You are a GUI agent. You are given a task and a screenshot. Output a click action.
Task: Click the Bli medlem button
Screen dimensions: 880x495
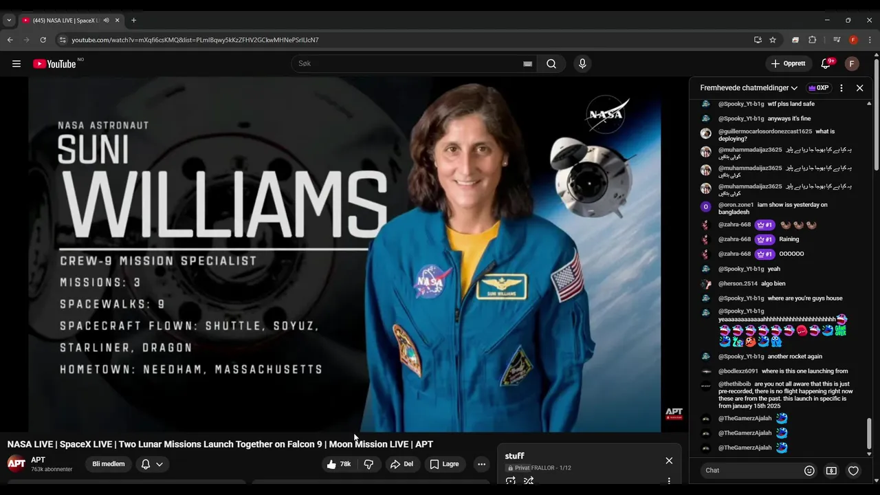point(109,464)
